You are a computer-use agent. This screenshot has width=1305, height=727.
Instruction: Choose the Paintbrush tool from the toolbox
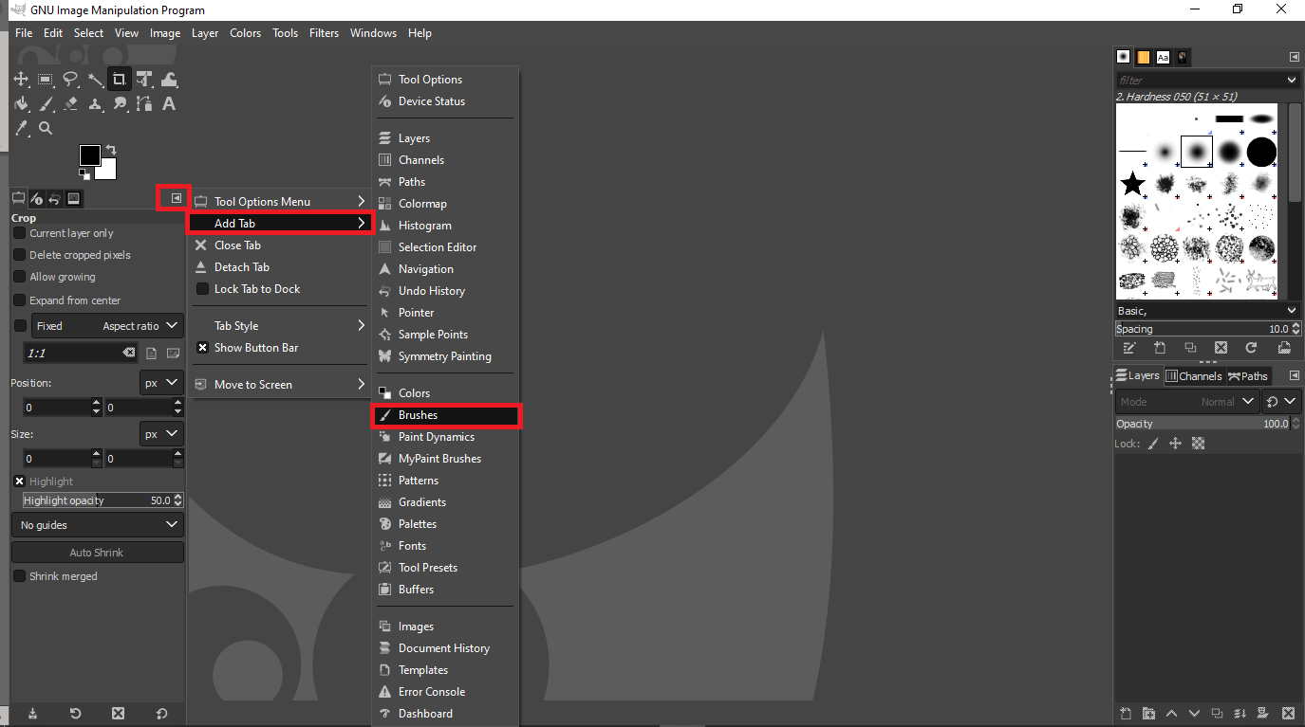click(46, 104)
